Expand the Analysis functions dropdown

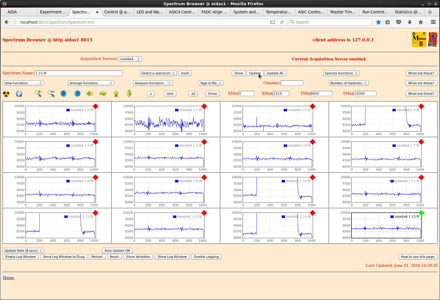153,83
